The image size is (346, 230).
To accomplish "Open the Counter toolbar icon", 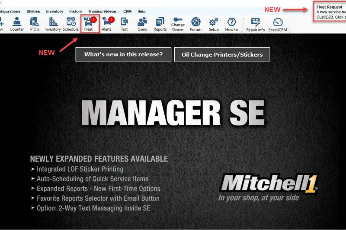I will [17, 24].
